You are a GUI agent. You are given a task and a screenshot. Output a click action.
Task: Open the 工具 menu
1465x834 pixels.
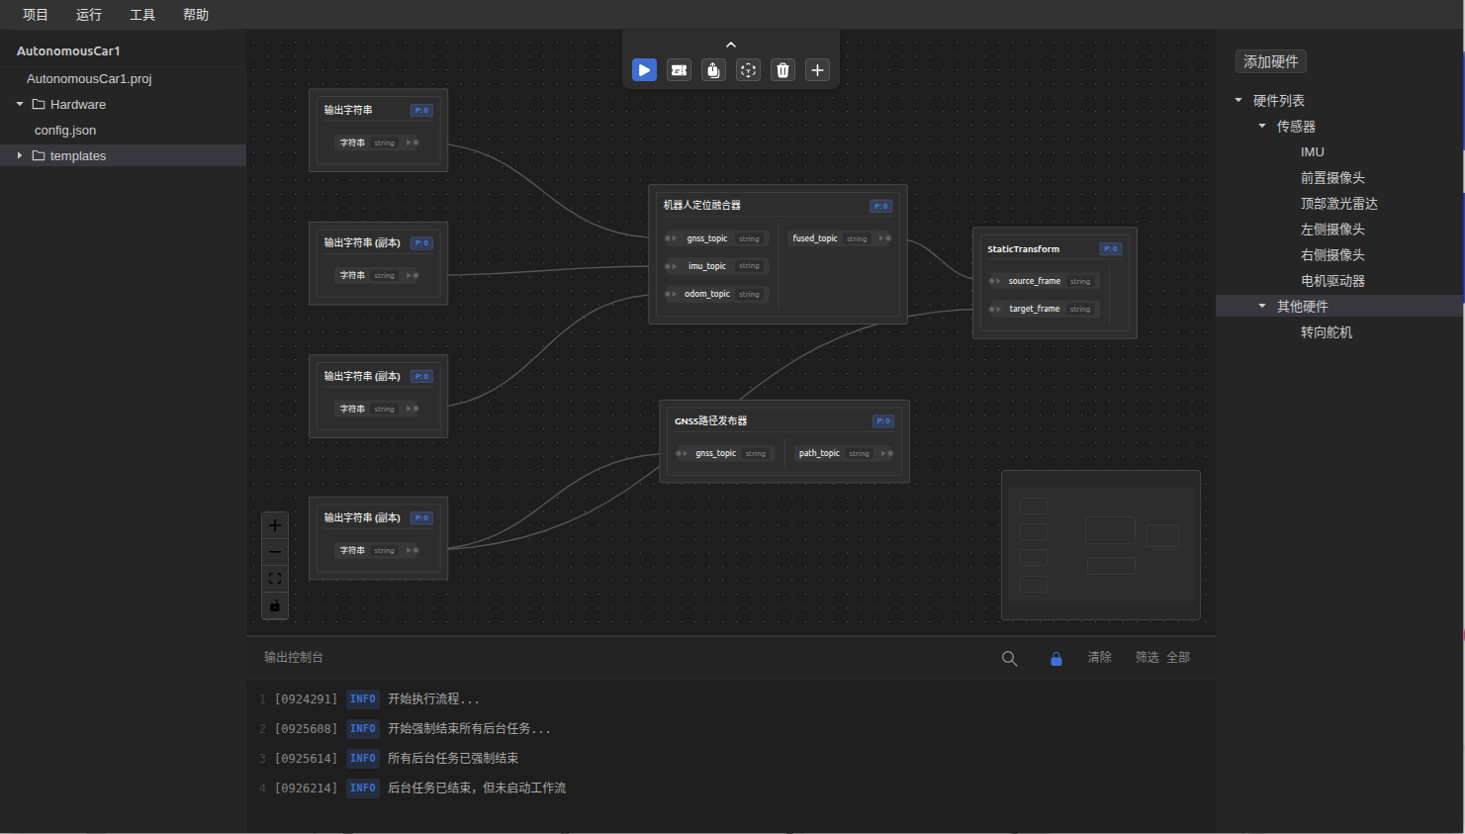coord(142,15)
